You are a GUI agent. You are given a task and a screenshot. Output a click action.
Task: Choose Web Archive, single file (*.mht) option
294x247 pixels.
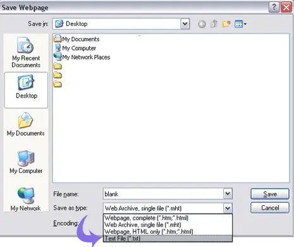tap(168, 225)
